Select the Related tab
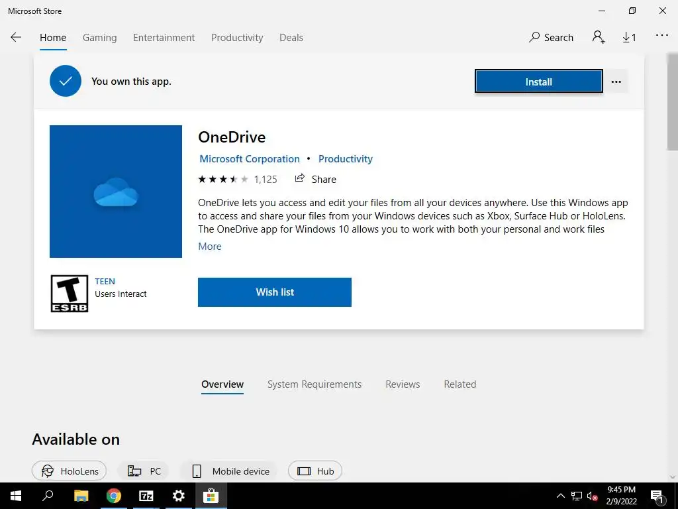Viewport: 678px width, 509px height. [x=460, y=384]
